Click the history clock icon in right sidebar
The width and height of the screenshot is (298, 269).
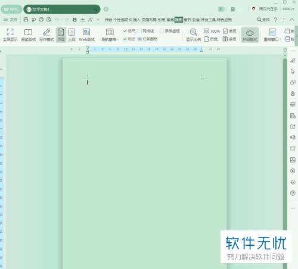(x=293, y=182)
